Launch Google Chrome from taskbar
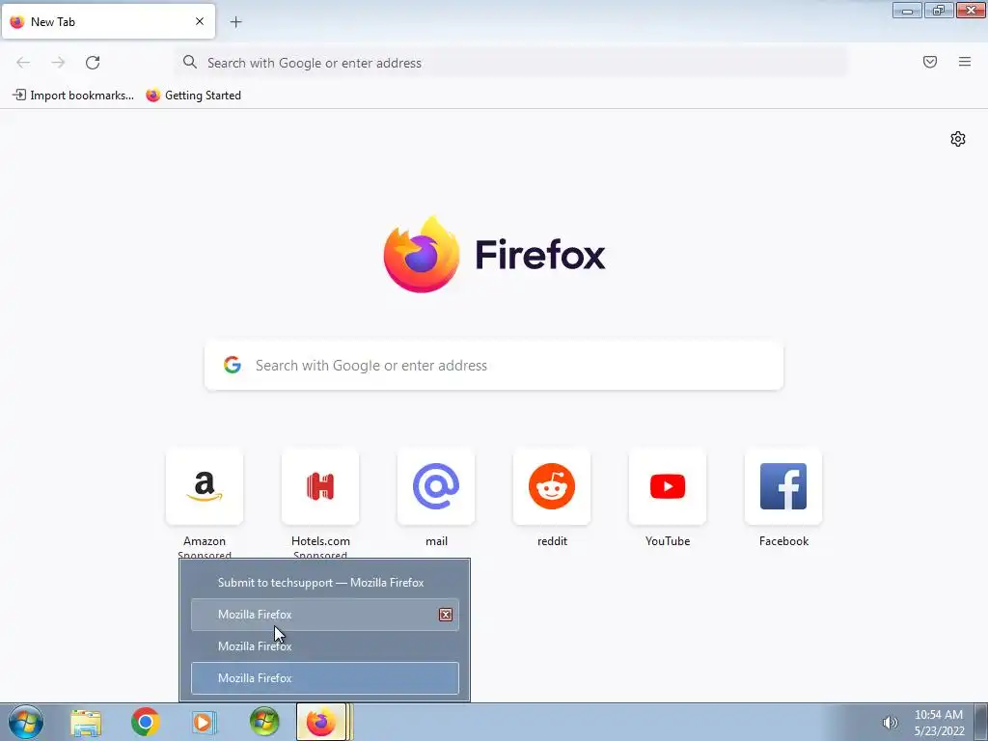Image resolution: width=988 pixels, height=741 pixels. (145, 722)
